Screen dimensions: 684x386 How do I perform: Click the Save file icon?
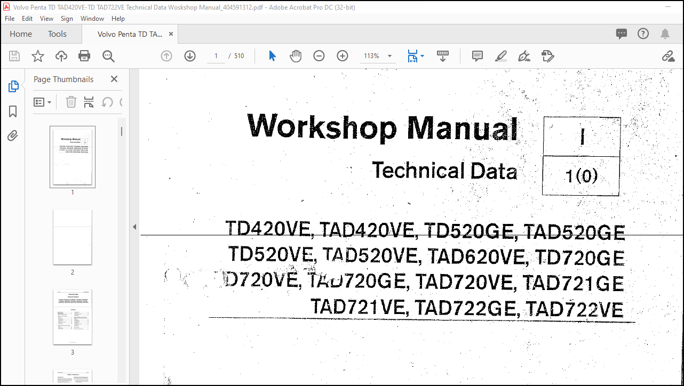pos(14,56)
